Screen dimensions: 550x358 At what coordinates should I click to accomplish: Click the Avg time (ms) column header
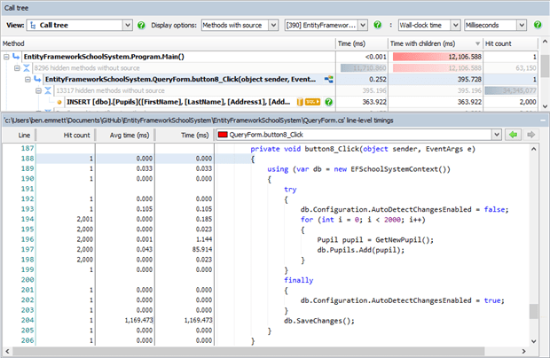coord(125,136)
